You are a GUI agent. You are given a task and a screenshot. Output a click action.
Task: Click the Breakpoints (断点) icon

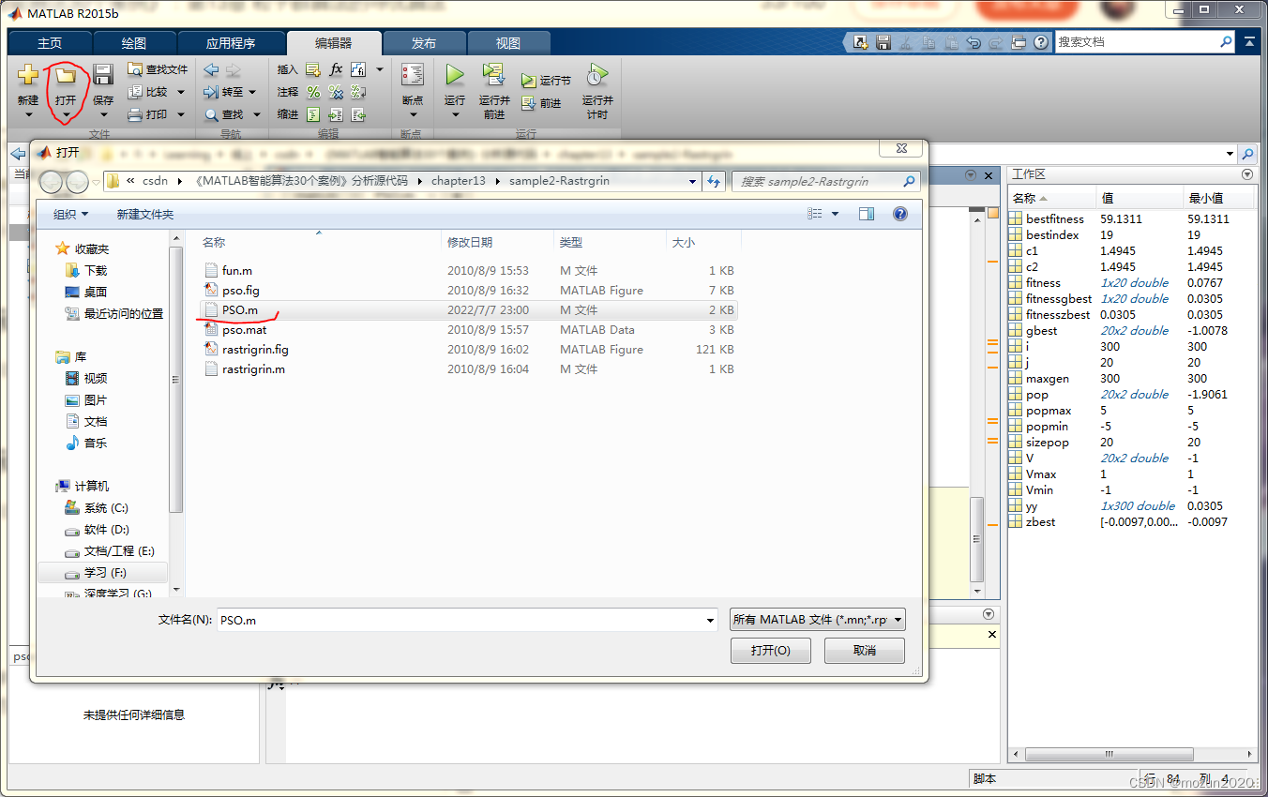[413, 75]
